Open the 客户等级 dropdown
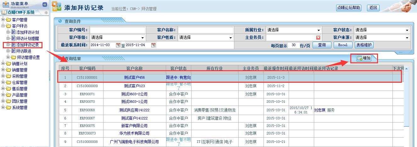The height and width of the screenshot is (147, 417). 142,38
